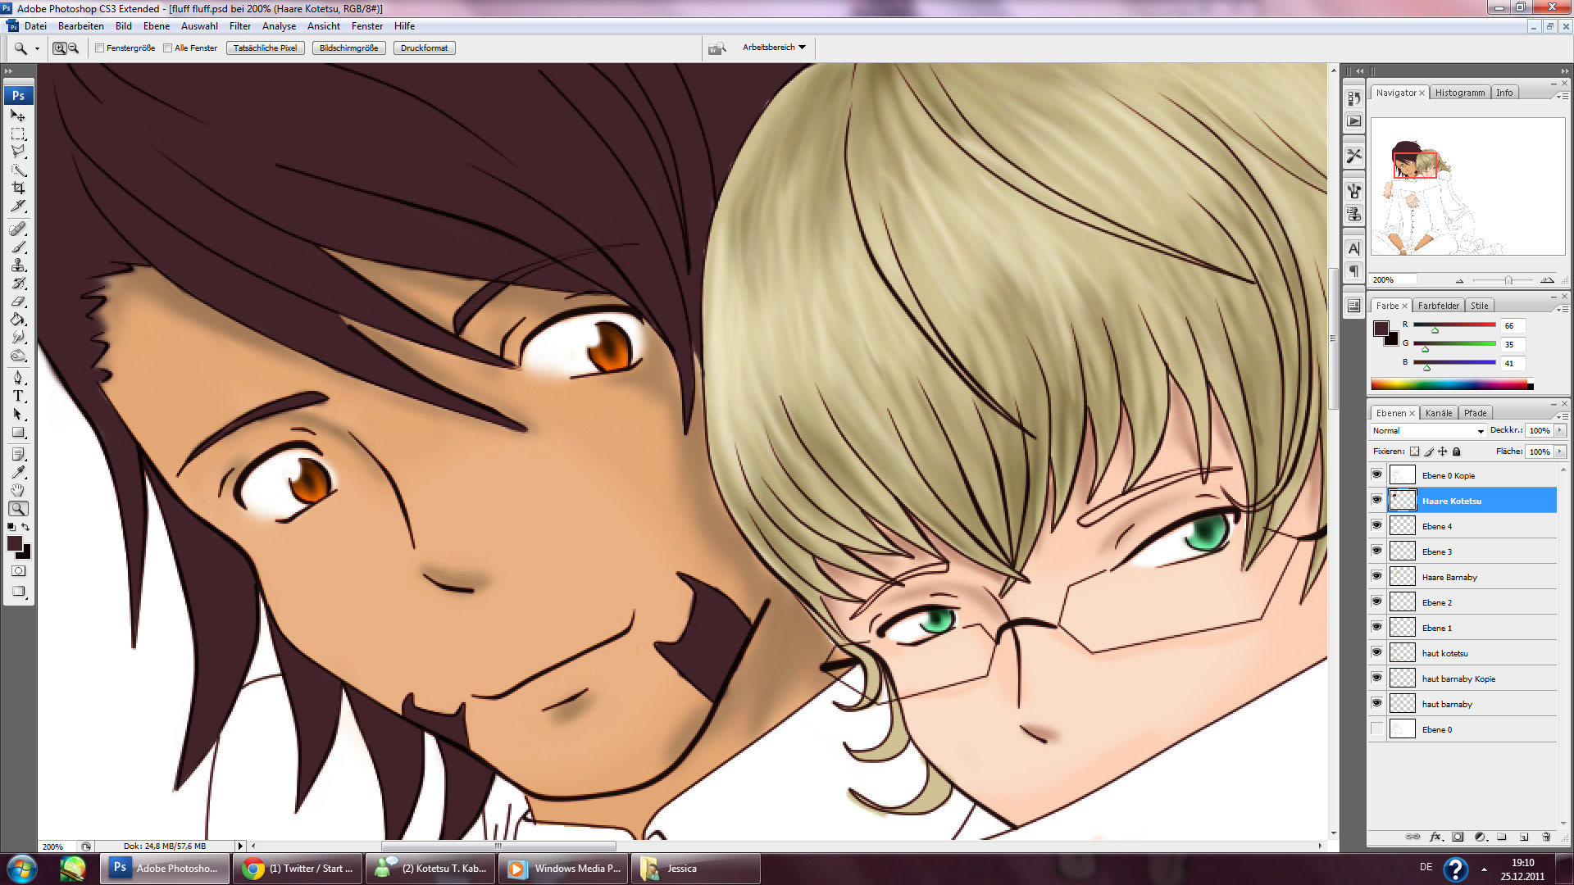Select the Path Selection tool

pyautogui.click(x=18, y=414)
